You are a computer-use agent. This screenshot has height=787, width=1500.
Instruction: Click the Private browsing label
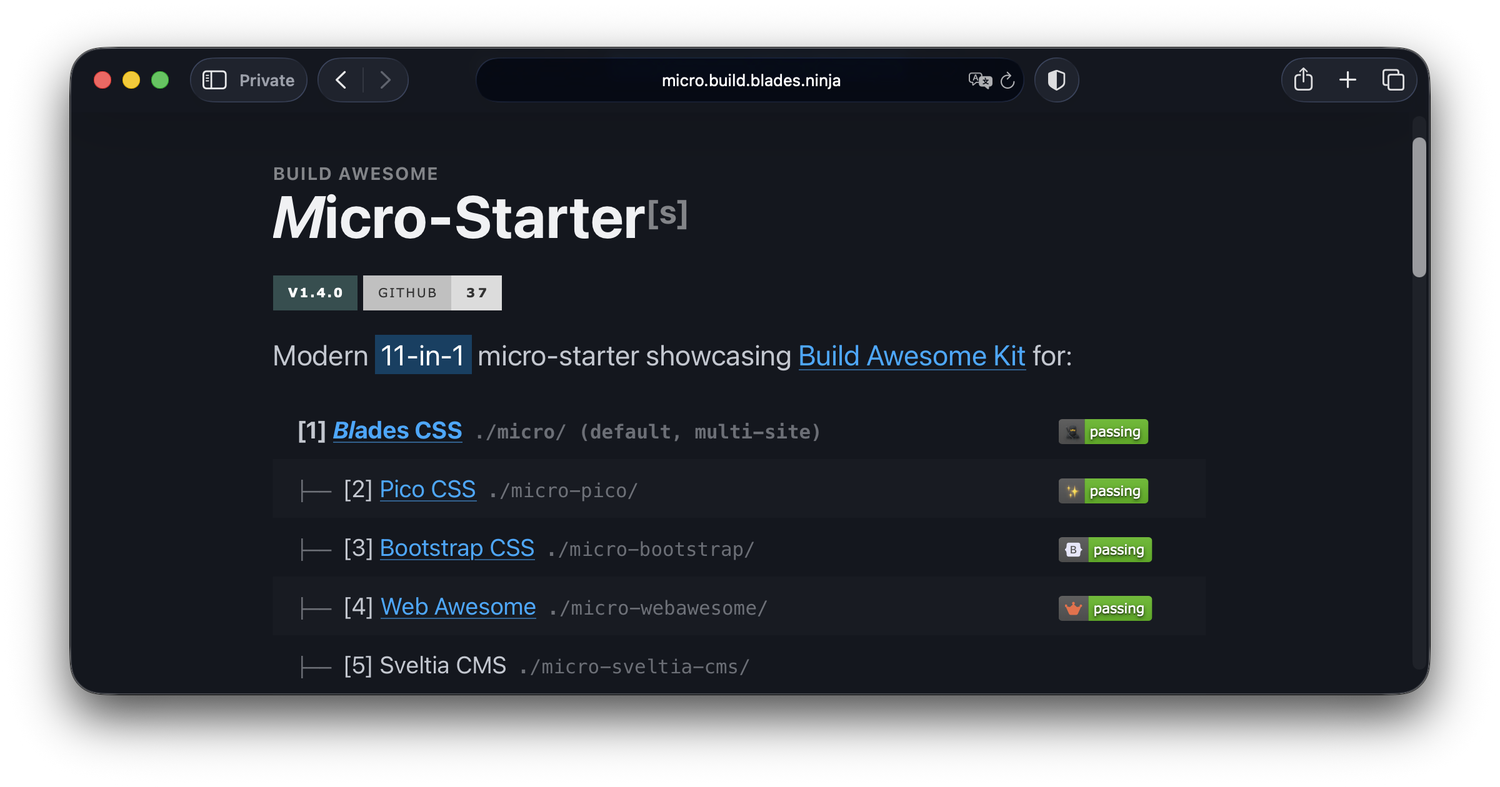coord(267,80)
